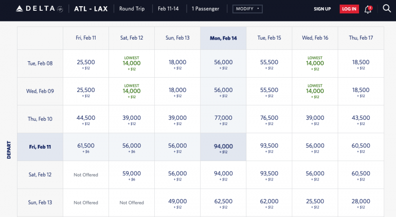This screenshot has width=396, height=217.
Task: Expand the Modify dropdown
Action: click(247, 9)
